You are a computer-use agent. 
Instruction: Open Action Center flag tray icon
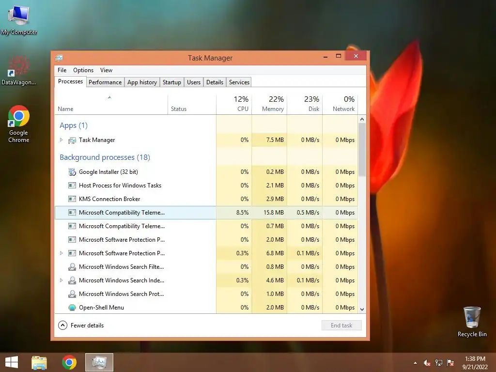(450, 363)
